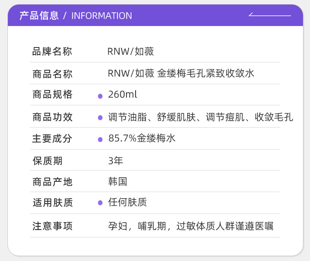Viewport: 310px width, 261px height.
Task: Select the 主要成分 label
Action: (x=52, y=139)
